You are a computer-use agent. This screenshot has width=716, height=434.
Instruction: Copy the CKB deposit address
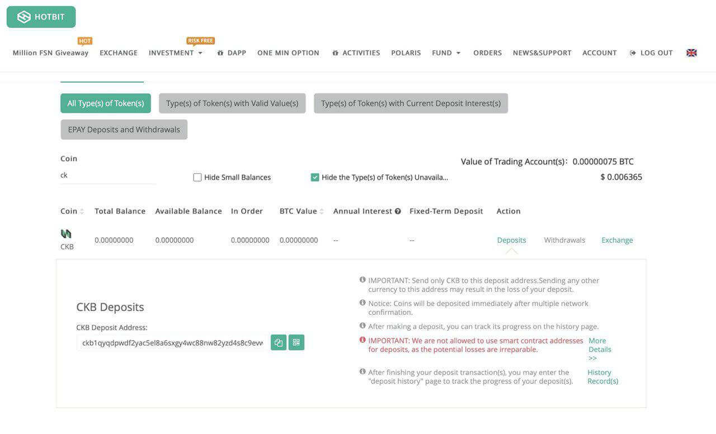tap(279, 342)
